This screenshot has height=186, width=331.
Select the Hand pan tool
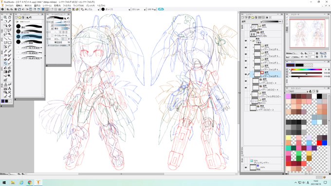pyautogui.click(x=10, y=17)
